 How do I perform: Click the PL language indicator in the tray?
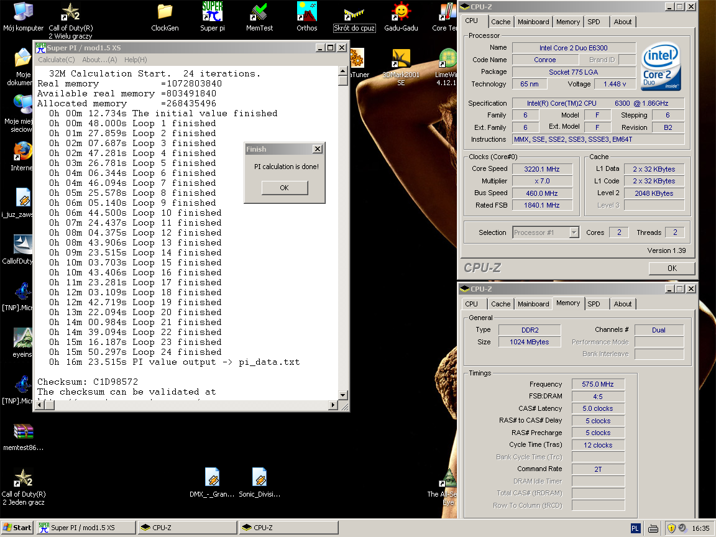(x=635, y=528)
